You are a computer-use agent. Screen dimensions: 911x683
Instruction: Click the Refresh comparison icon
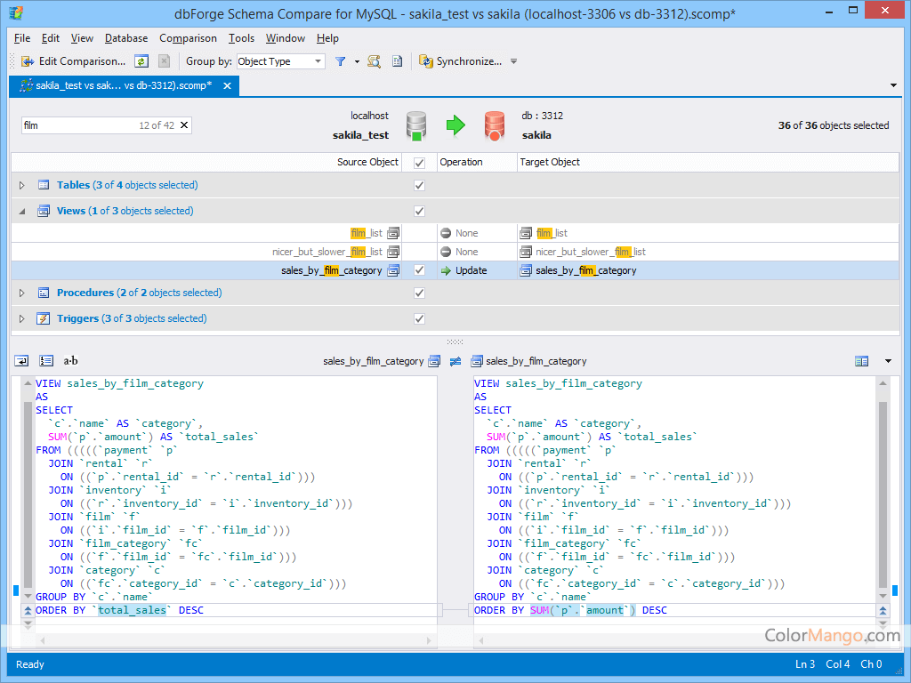pos(141,61)
